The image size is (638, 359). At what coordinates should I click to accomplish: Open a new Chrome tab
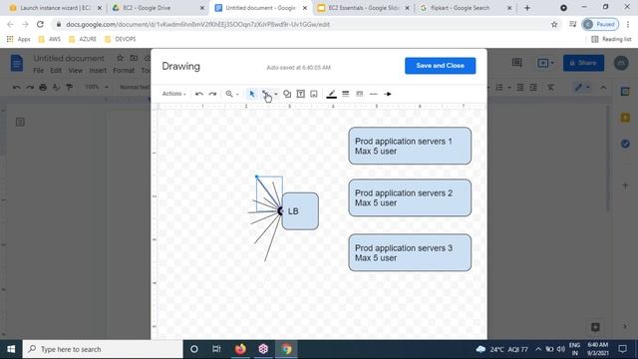pos(527,8)
